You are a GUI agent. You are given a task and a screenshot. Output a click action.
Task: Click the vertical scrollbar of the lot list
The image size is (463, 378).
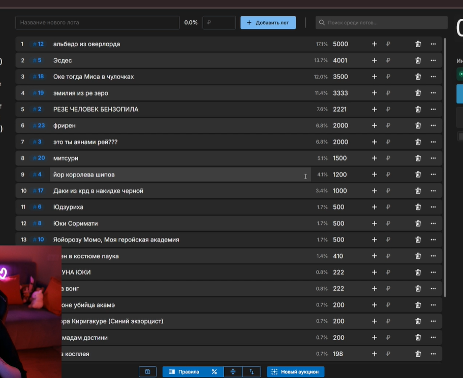445,167
